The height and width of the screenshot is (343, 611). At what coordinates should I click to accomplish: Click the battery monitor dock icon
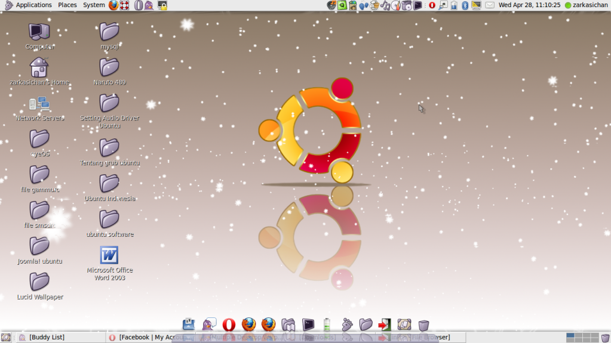point(327,325)
